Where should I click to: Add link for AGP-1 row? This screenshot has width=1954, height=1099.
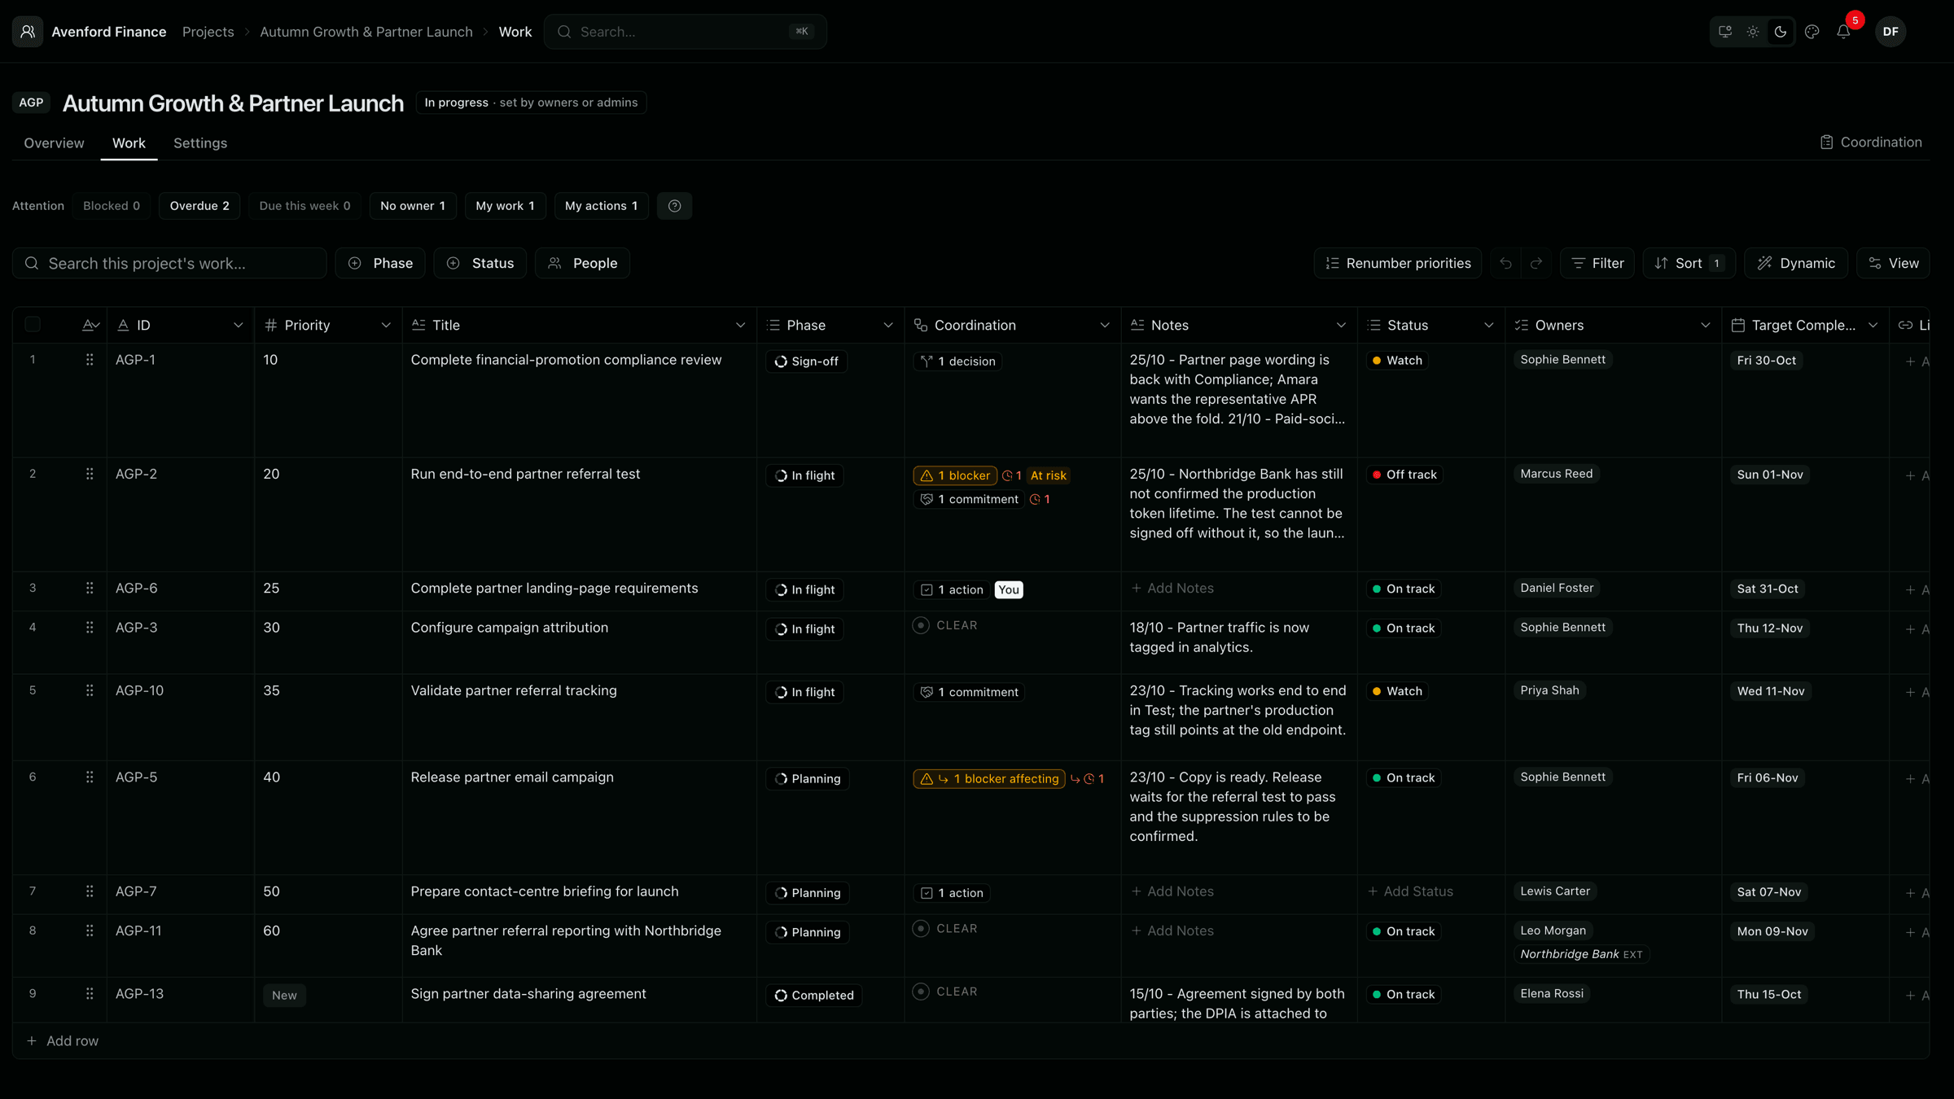coord(1917,361)
